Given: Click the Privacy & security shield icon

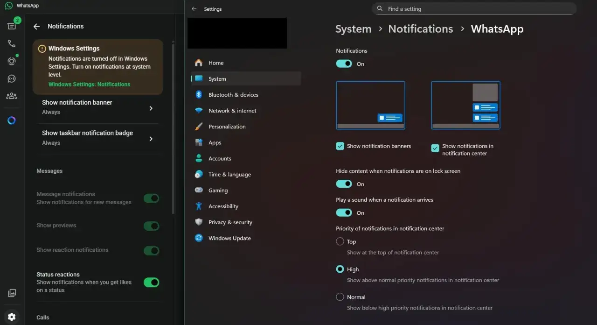Looking at the screenshot, I should coord(199,222).
